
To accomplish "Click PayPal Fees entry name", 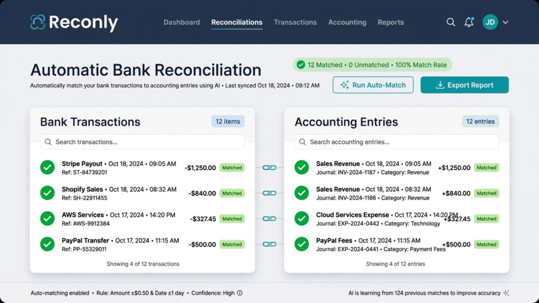I will coord(334,240).
